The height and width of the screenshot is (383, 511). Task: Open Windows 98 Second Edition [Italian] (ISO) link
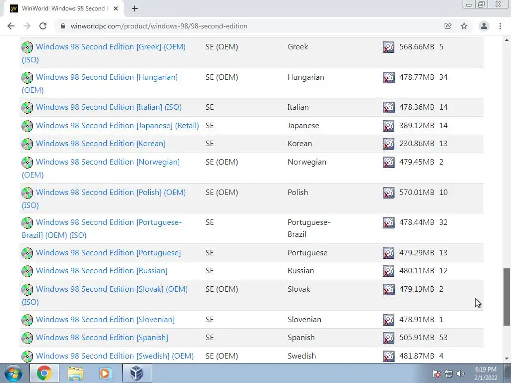[x=108, y=107]
